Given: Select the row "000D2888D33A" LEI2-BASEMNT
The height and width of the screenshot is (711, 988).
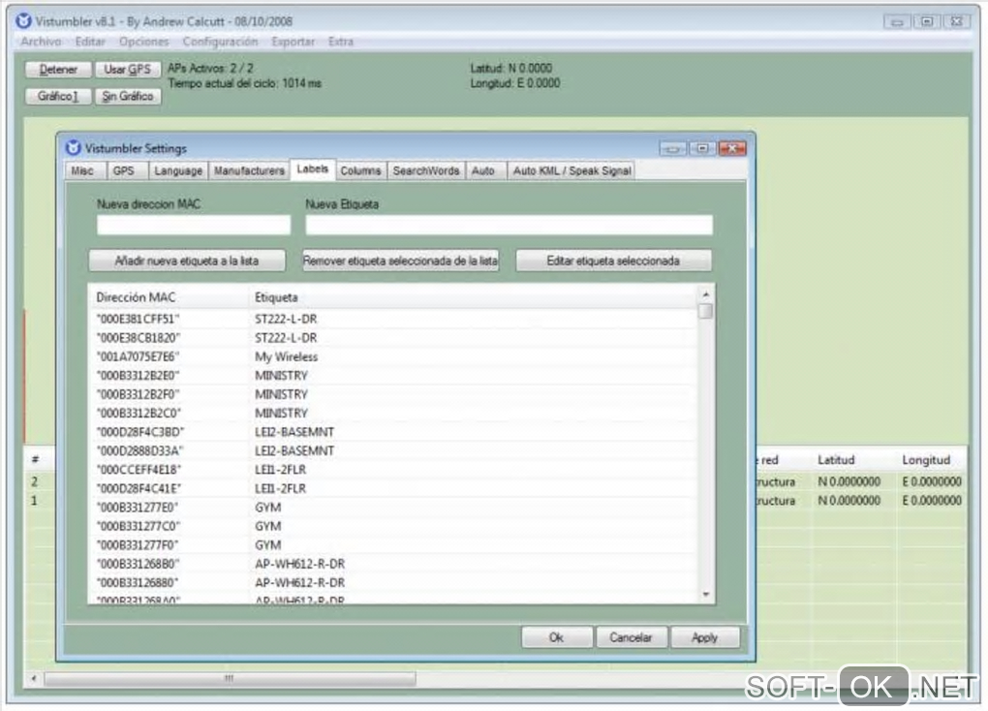Looking at the screenshot, I should coord(393,451).
